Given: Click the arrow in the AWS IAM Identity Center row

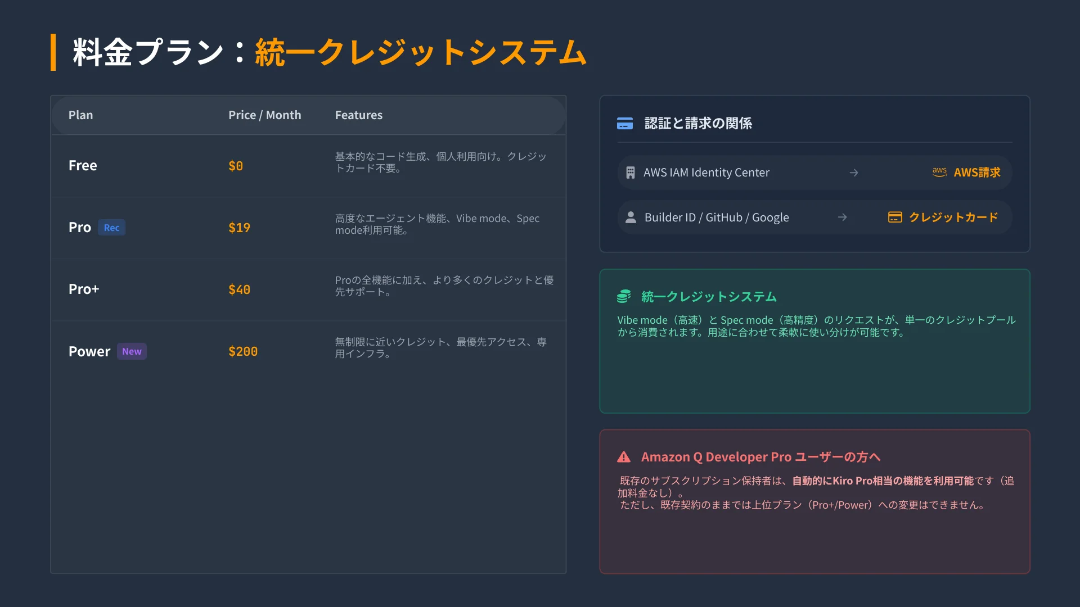Looking at the screenshot, I should click(x=854, y=173).
